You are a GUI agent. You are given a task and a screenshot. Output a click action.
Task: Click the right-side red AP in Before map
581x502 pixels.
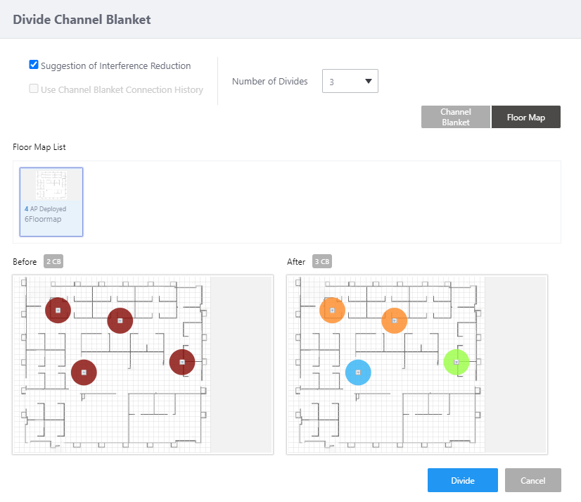pyautogui.click(x=182, y=362)
